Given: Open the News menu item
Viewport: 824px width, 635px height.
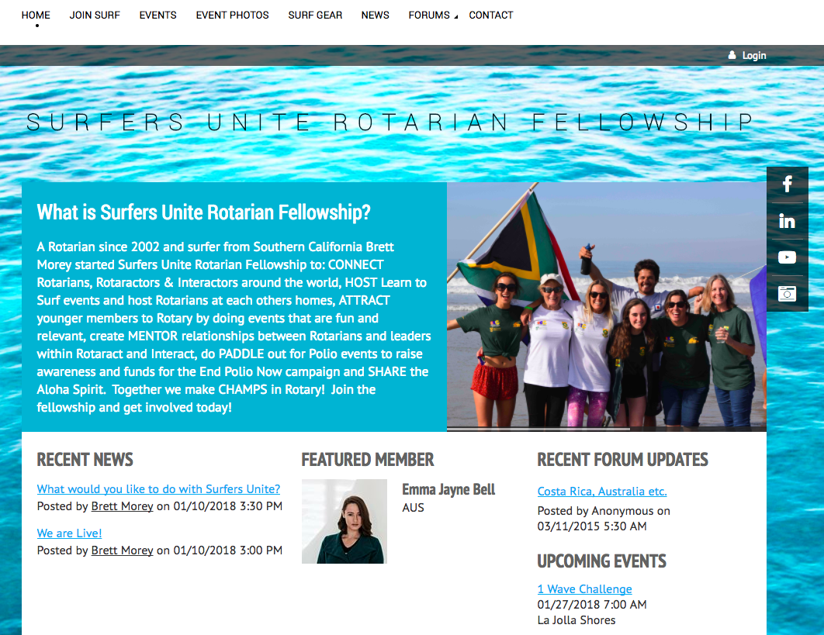Looking at the screenshot, I should pyautogui.click(x=376, y=16).
